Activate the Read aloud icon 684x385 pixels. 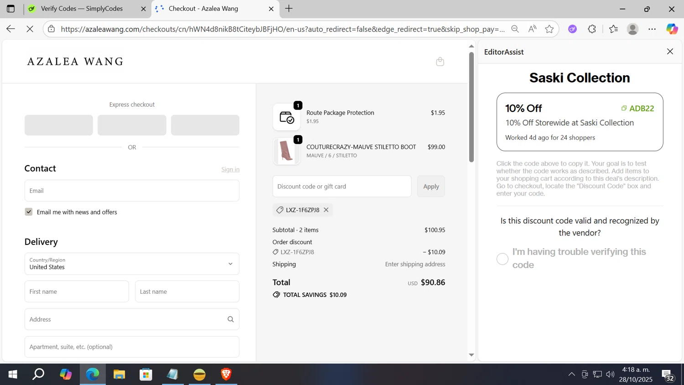532,29
